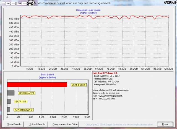The height and width of the screenshot is (129, 177).
Task: Click the Intel Raid 0 Volume heading
Action: (x=105, y=73)
